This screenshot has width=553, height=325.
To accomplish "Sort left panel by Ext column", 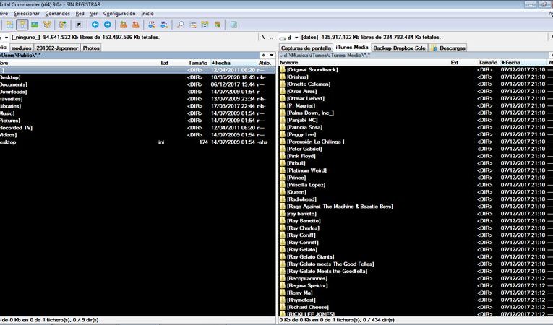I will coord(164,63).
